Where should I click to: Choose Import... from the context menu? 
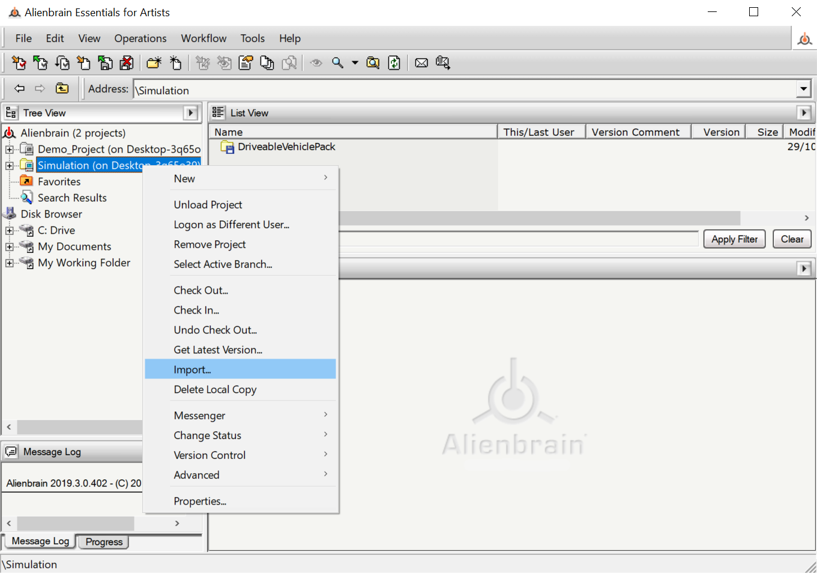[192, 369]
